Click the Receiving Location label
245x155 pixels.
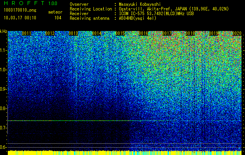point(91,9)
